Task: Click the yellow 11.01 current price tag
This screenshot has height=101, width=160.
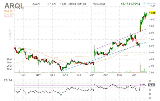Action: (x=152, y=13)
